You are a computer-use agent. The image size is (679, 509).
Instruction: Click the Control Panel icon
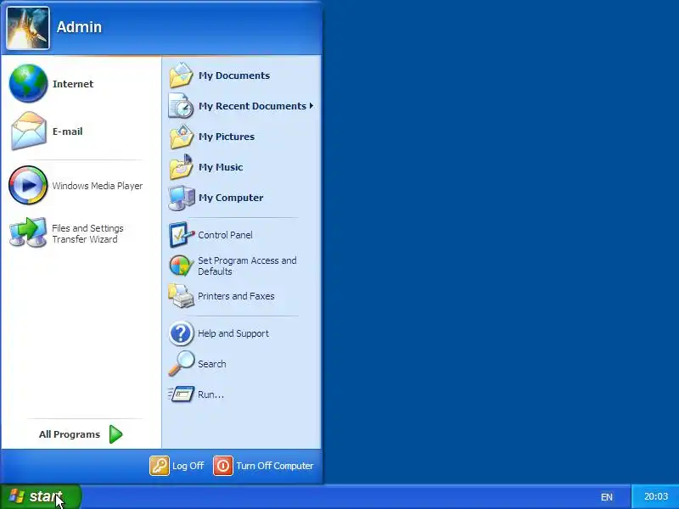[x=182, y=235]
